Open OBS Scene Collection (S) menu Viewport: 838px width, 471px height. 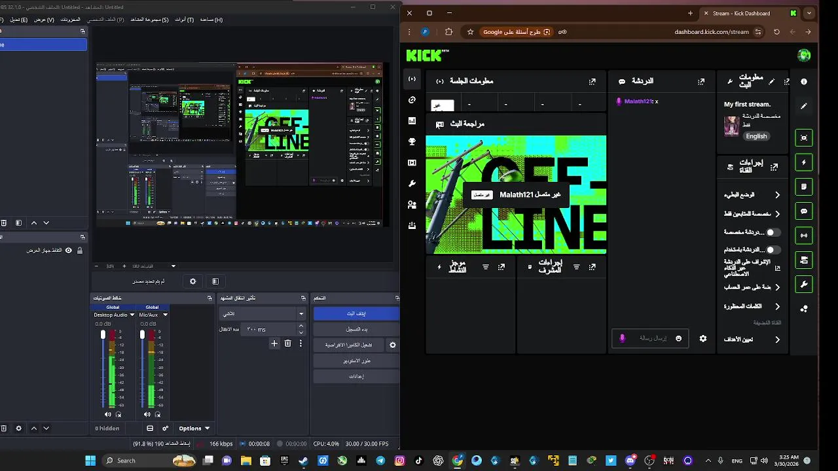(x=149, y=20)
